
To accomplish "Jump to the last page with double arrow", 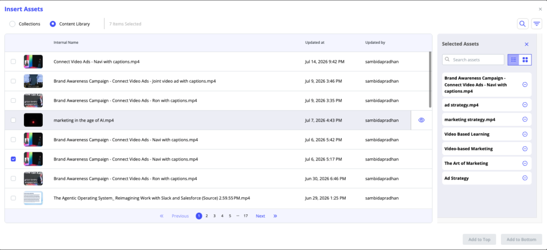I will [x=275, y=216].
